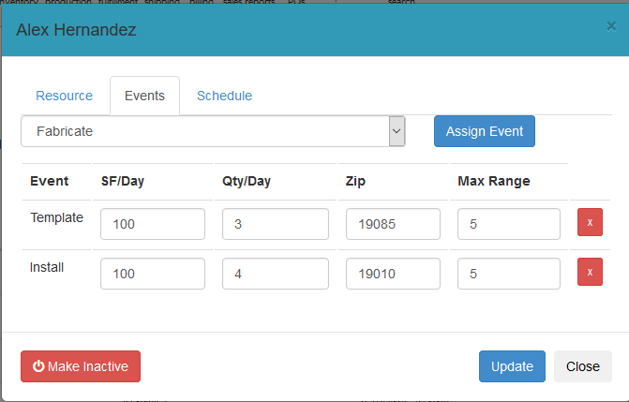Click the Install Qty/Day field
The height and width of the screenshot is (402, 629).
coord(276,274)
